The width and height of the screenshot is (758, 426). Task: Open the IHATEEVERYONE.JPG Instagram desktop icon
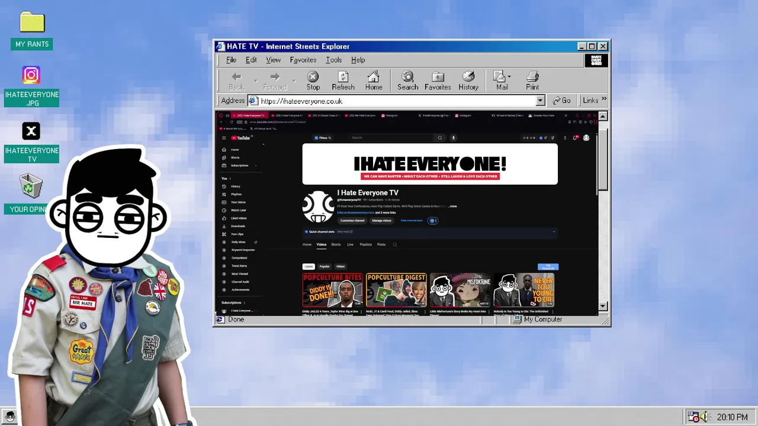[x=31, y=87]
